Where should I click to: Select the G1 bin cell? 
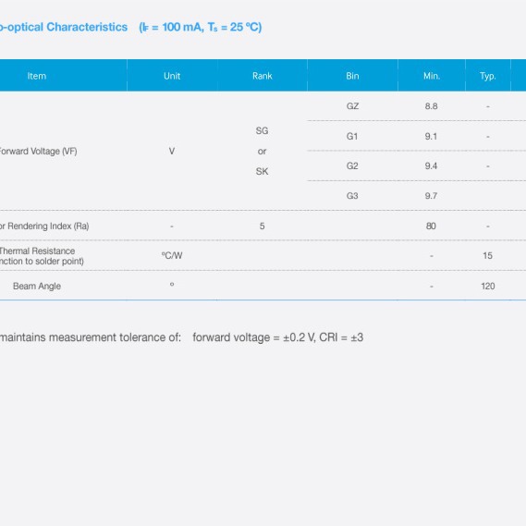(x=352, y=136)
